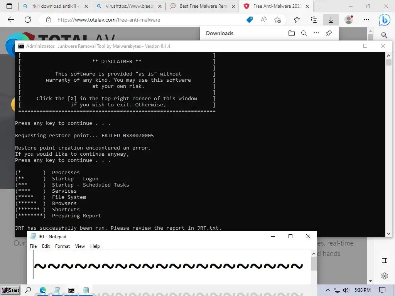395x296 pixels.
Task: Pin the Downloads panel
Action: [329, 33]
